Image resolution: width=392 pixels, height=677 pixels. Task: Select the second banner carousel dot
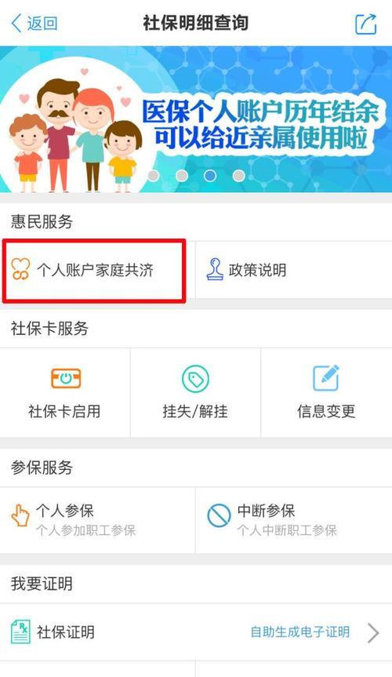point(182,175)
